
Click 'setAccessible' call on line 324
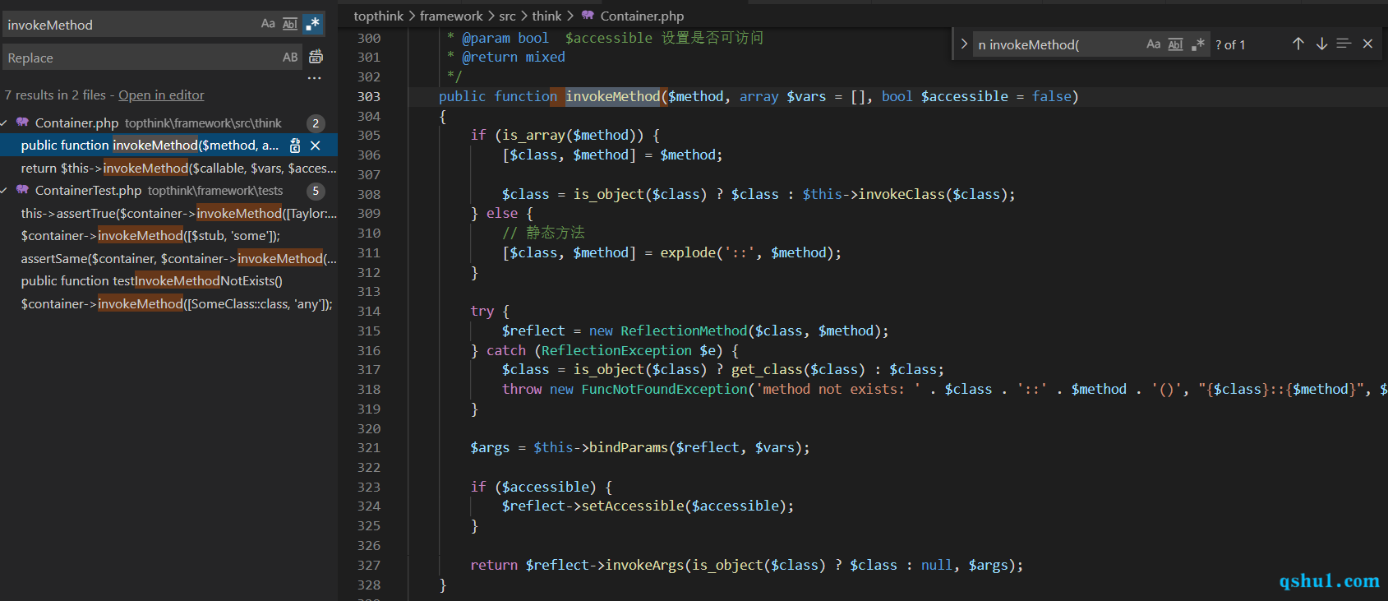coord(633,506)
